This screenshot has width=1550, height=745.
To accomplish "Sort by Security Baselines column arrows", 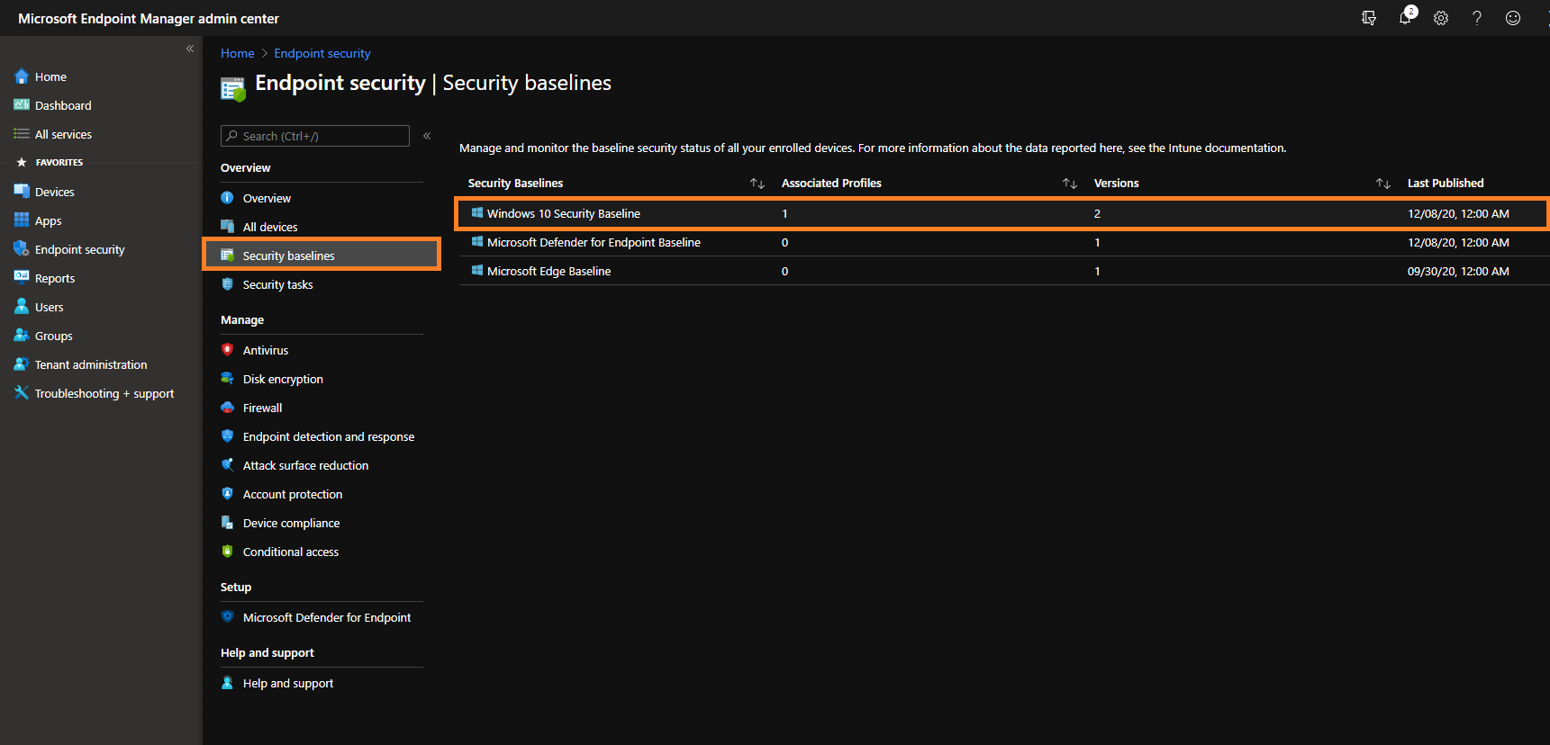I will (757, 184).
